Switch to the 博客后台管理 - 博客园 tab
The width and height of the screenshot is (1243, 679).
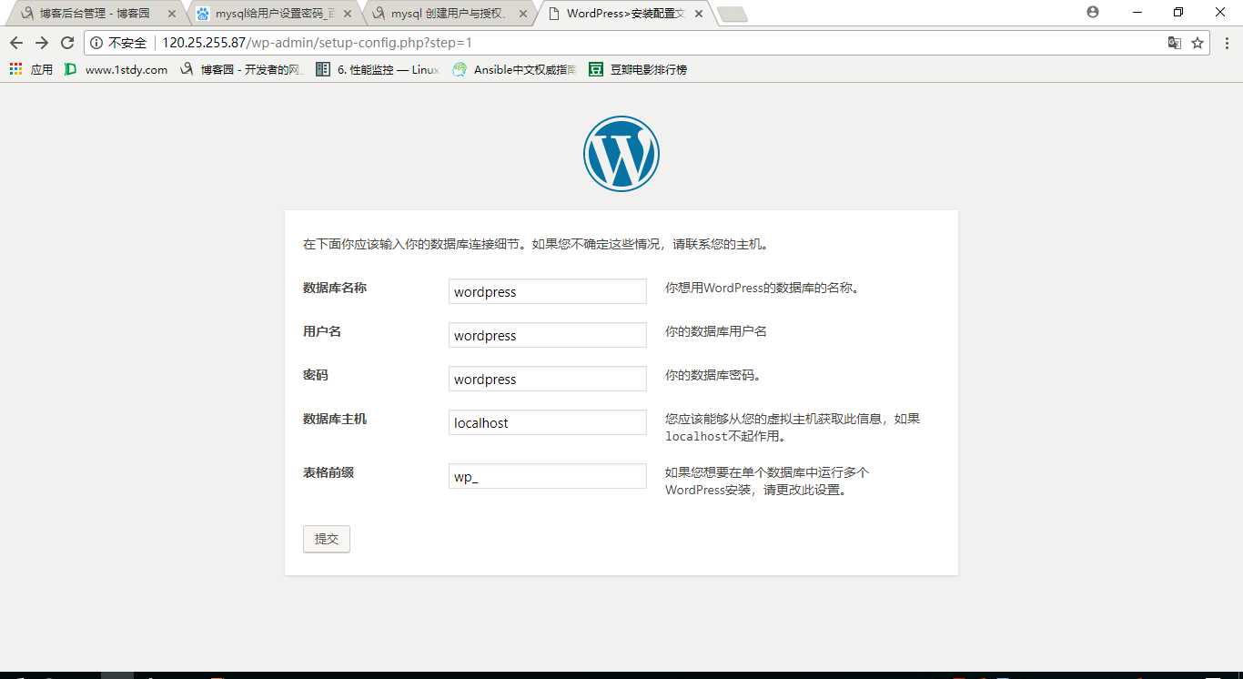tap(96, 14)
